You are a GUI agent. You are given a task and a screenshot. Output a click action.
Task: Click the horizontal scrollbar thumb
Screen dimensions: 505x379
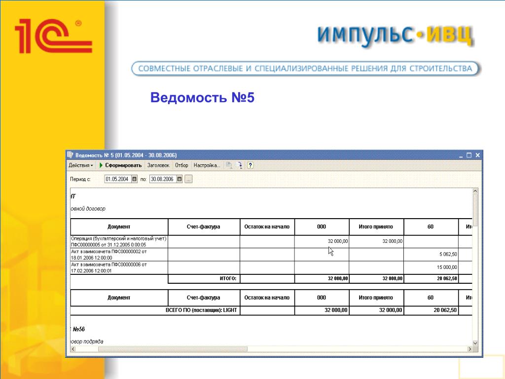pyautogui.click(x=173, y=349)
